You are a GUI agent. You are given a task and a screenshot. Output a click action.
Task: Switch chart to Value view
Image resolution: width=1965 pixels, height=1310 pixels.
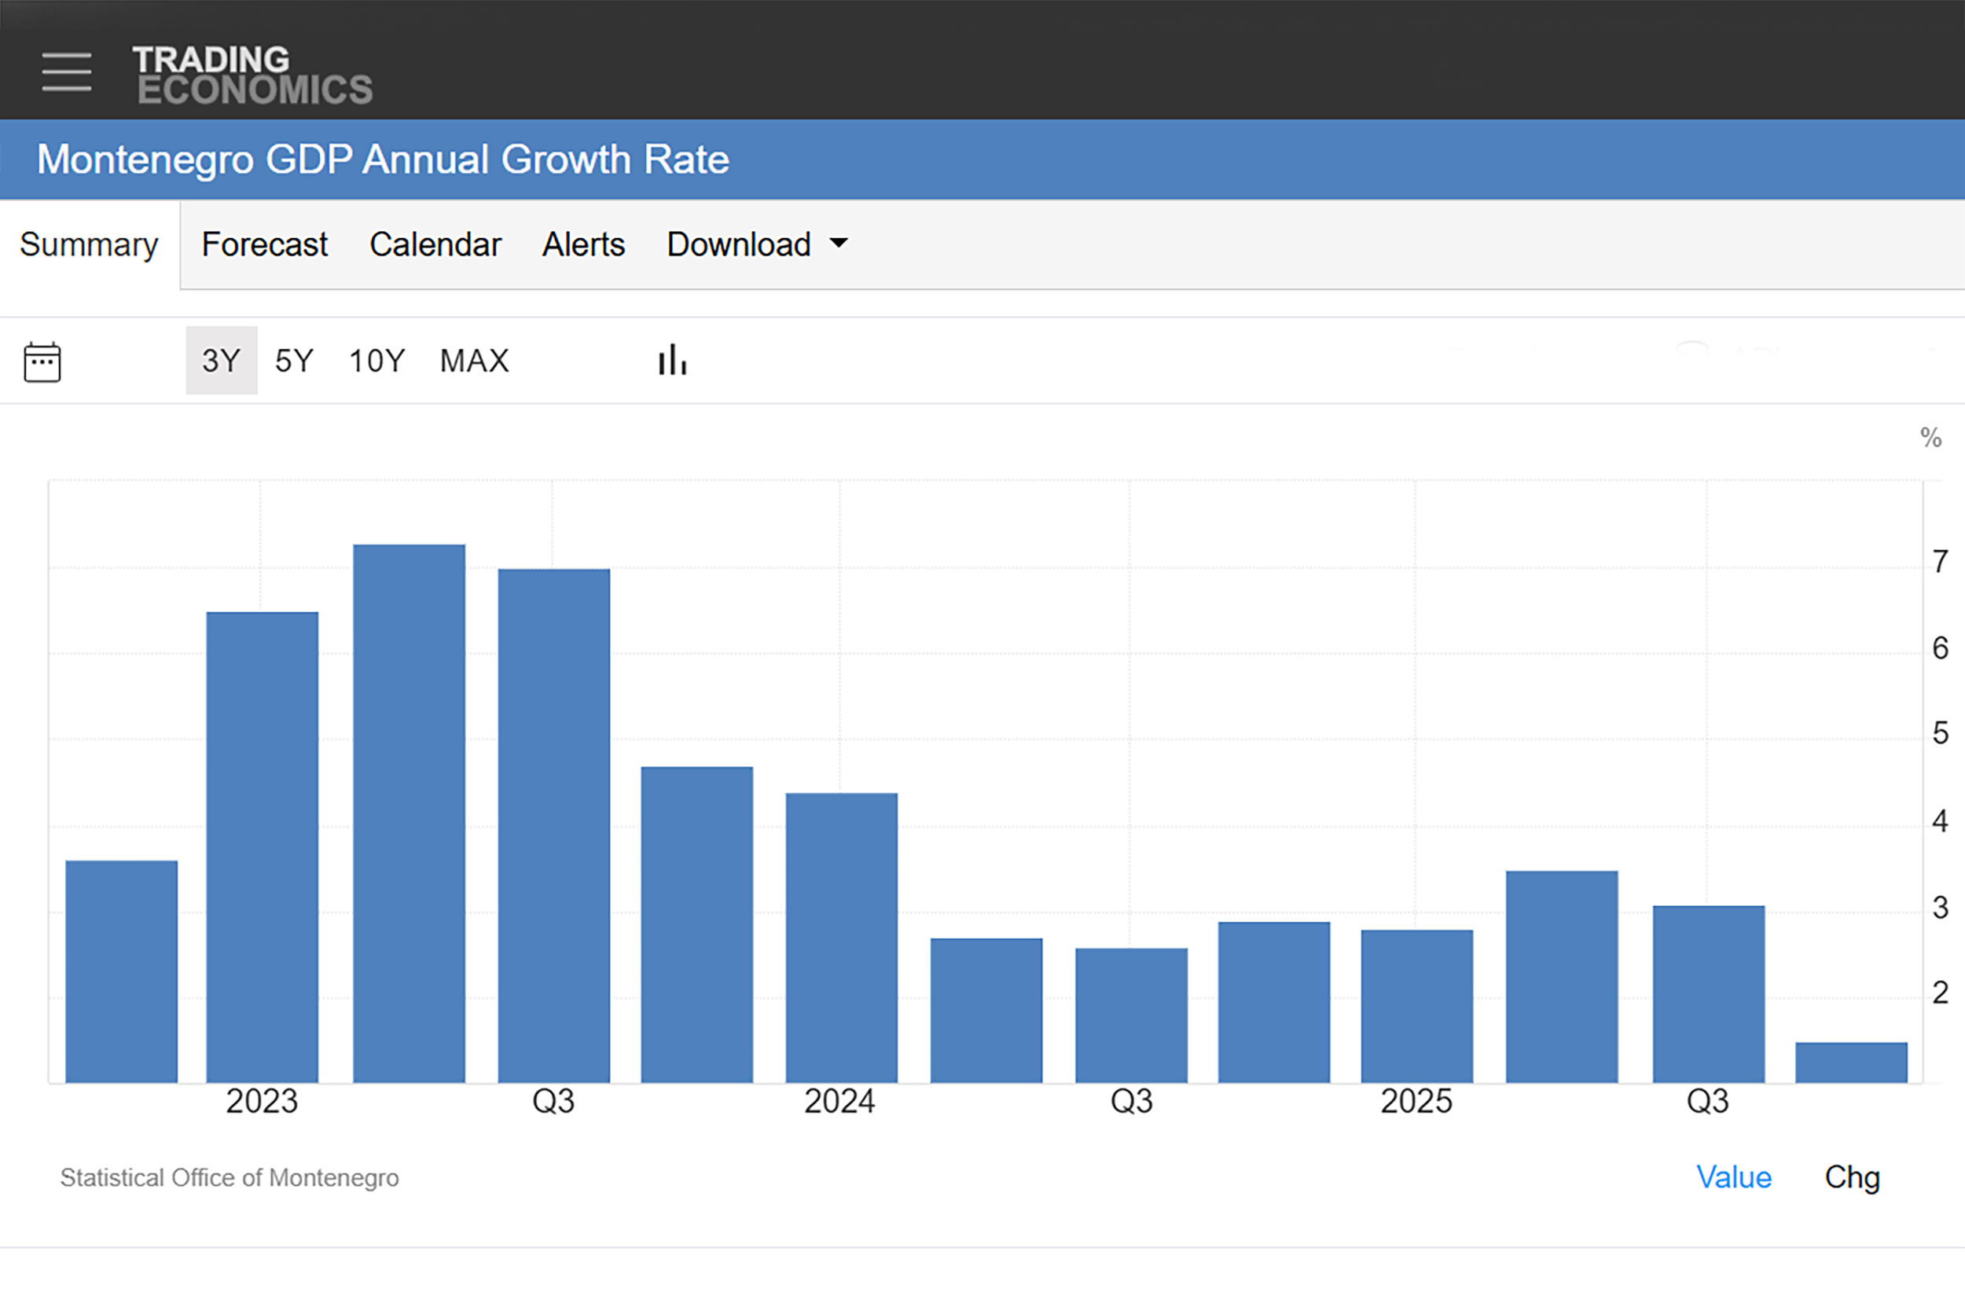(1734, 1177)
